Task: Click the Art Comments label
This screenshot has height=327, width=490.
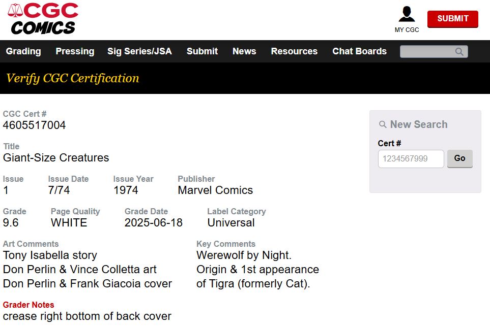Action: [31, 244]
